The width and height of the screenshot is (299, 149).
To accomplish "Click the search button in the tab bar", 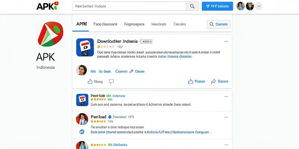I will click(x=218, y=24).
